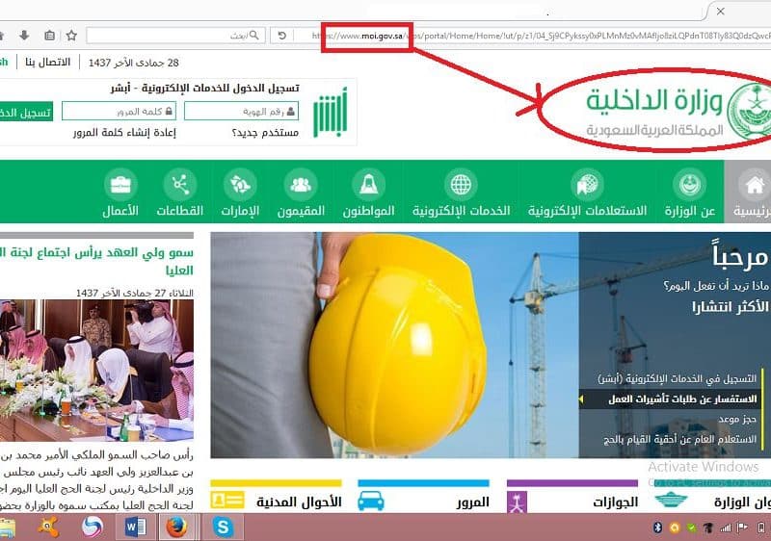Select الاستفسار عن طلبات تأشيرات العمل item
Screen dimensions: 771x541
point(682,399)
